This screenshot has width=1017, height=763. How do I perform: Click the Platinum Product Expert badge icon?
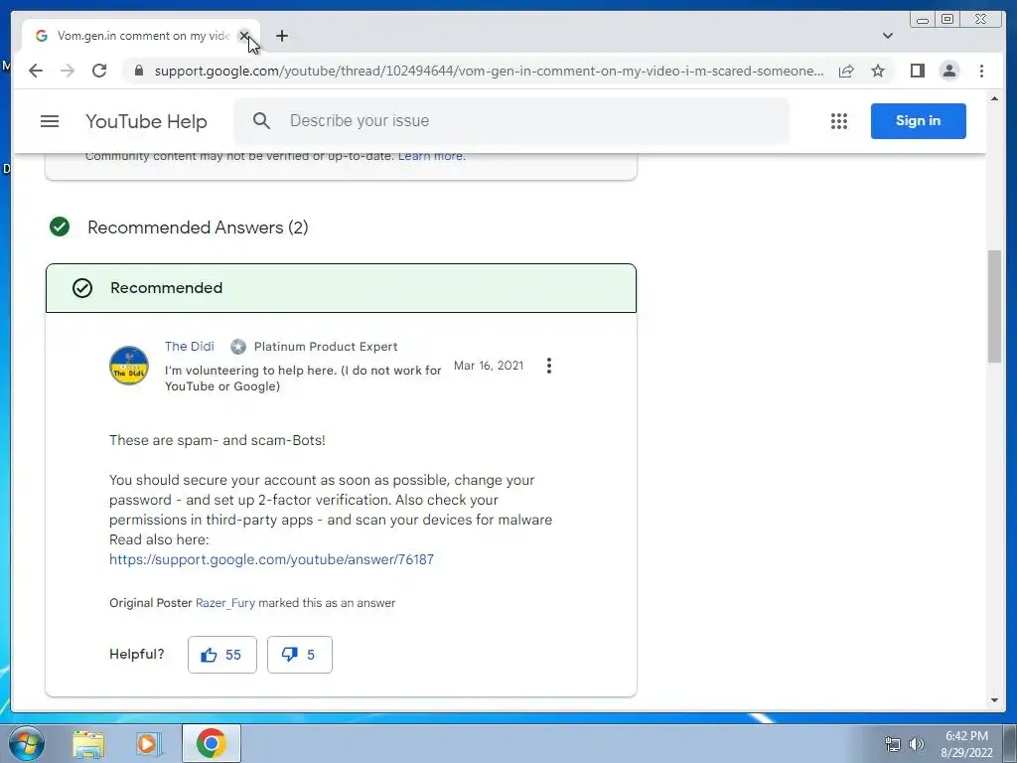click(x=238, y=347)
